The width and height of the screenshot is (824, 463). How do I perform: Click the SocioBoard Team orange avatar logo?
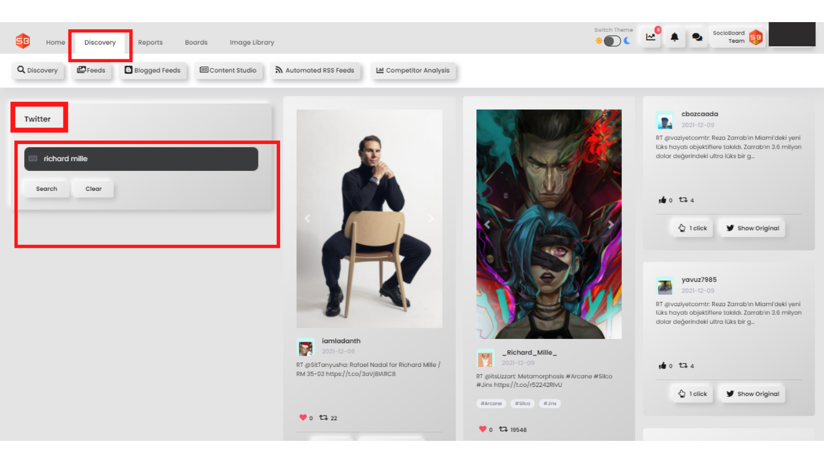point(756,37)
